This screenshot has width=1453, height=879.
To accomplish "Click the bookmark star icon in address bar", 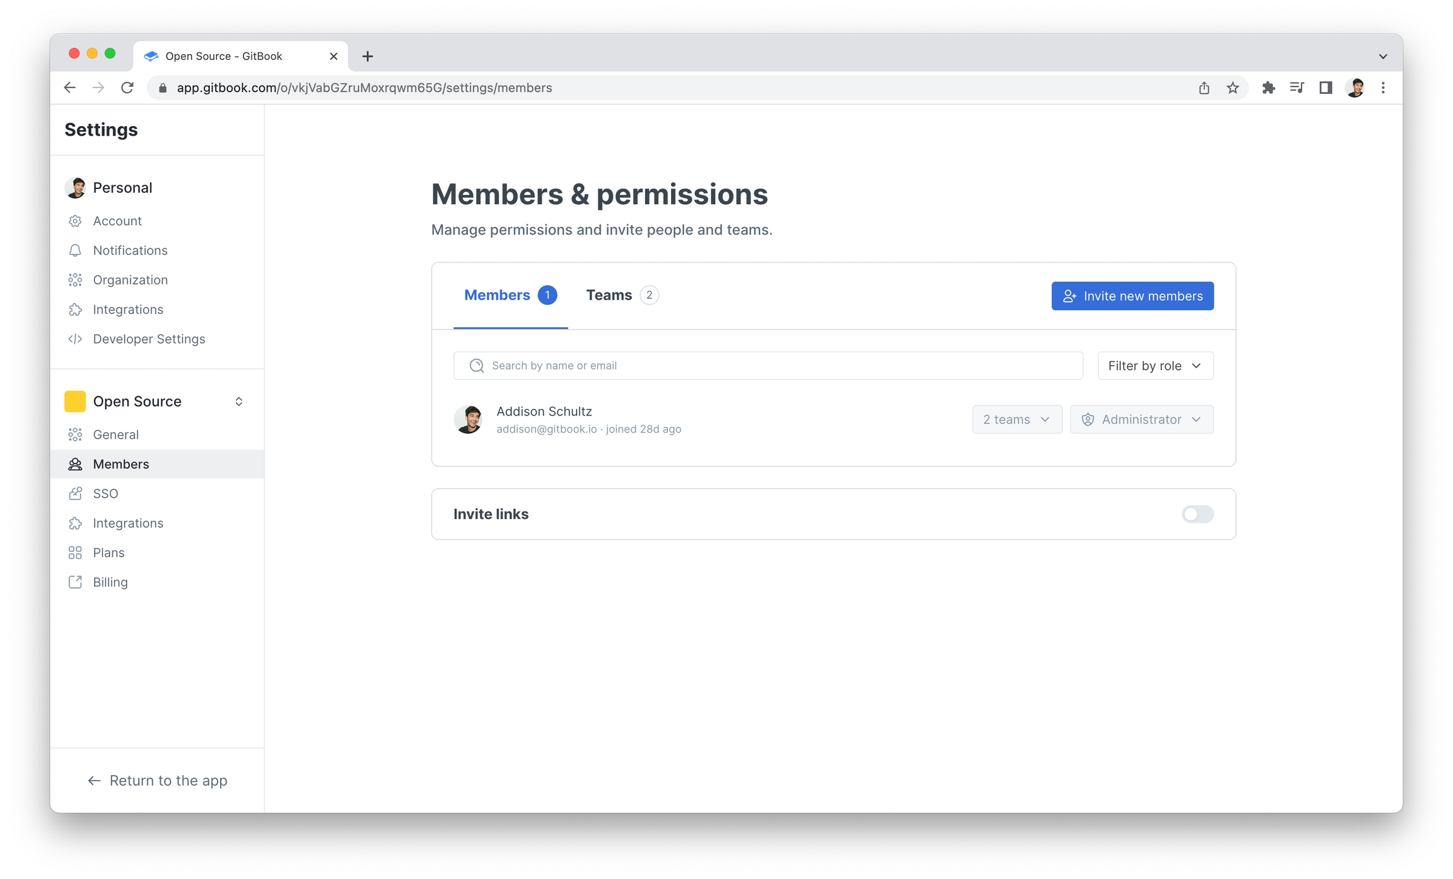I will coord(1232,88).
